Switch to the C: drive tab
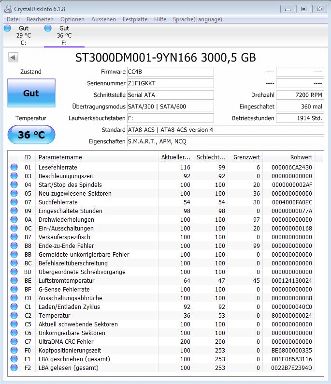Image resolution: width=331 pixels, height=384 pixels. pyautogui.click(x=24, y=35)
